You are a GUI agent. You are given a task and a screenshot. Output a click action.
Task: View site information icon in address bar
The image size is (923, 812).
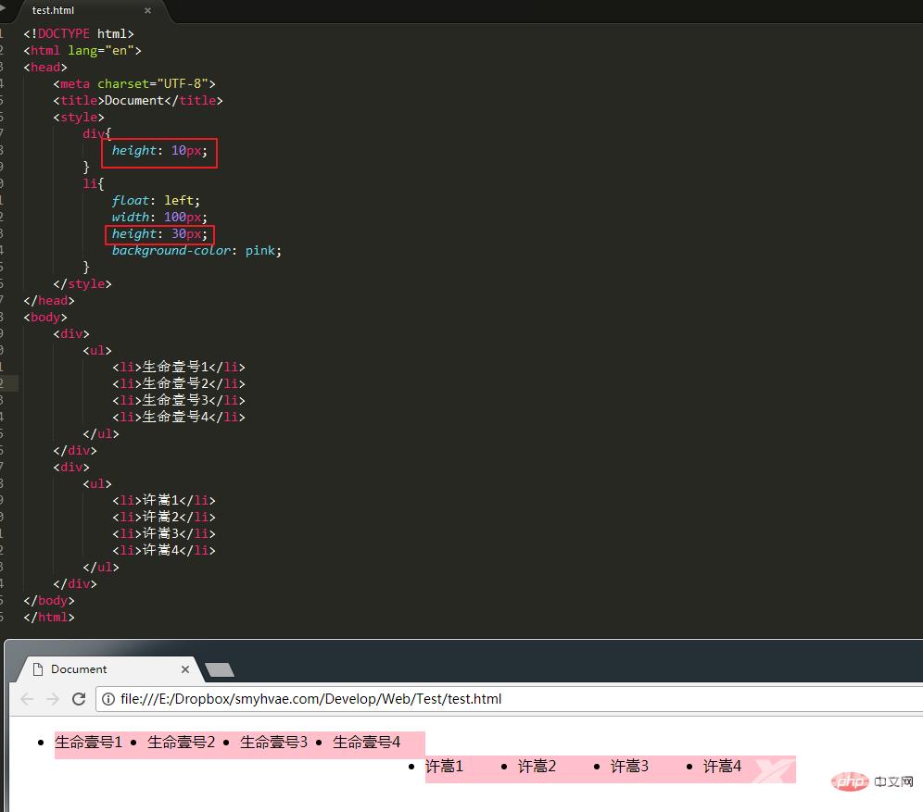109,699
